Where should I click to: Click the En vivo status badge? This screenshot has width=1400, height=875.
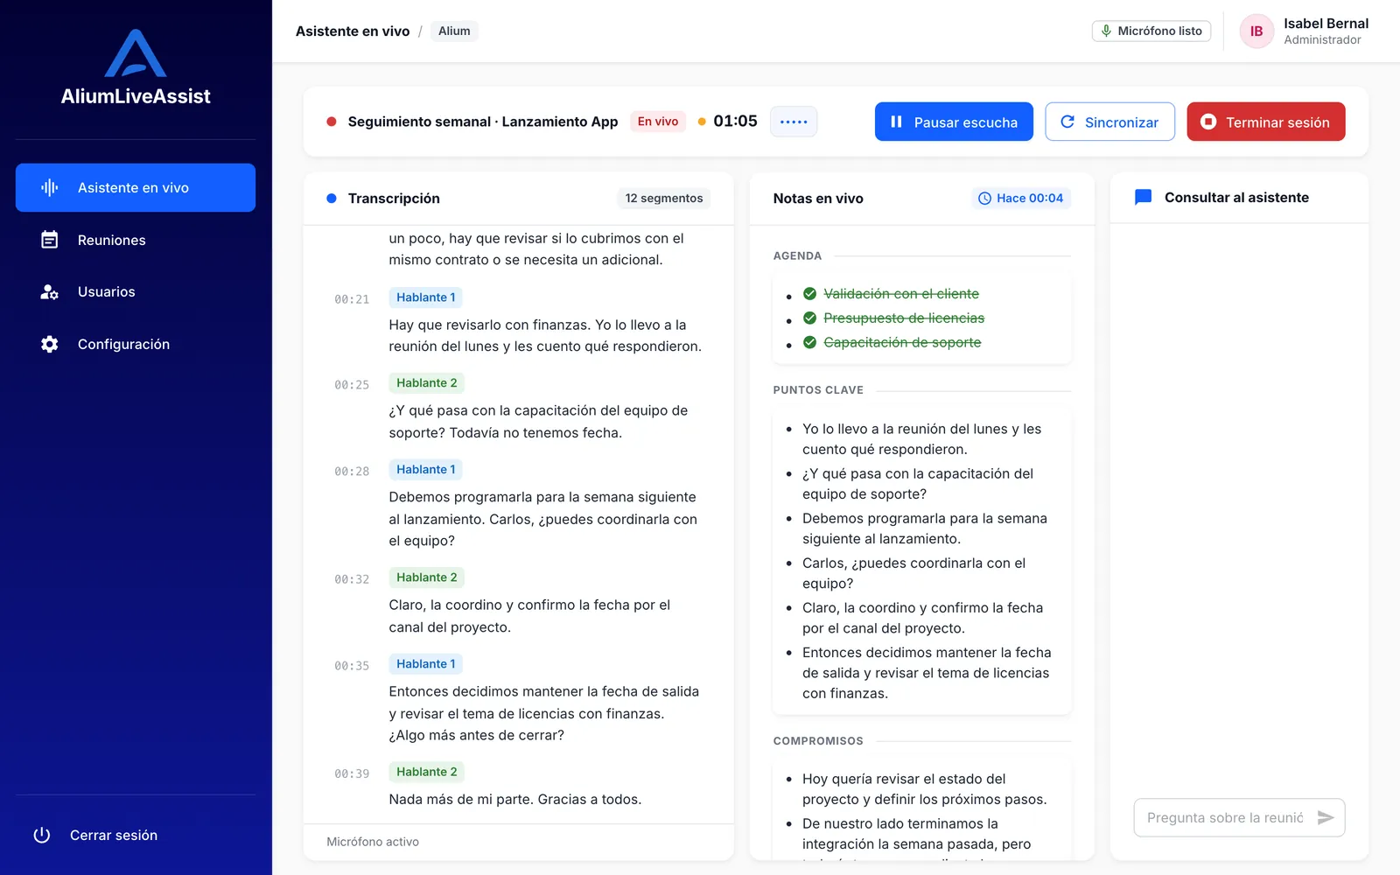(x=658, y=122)
